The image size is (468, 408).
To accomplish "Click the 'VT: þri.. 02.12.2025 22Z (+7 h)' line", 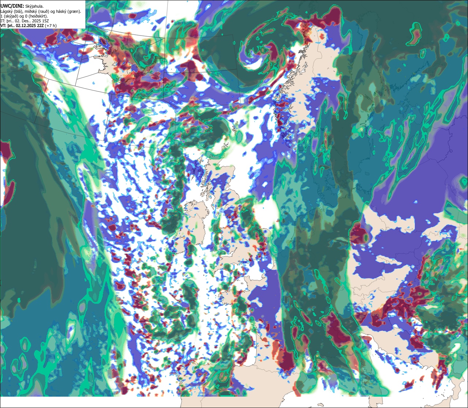I will pos(29,26).
